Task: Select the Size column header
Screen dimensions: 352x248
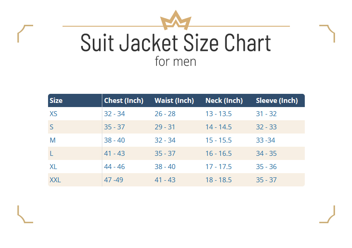Action: click(56, 100)
